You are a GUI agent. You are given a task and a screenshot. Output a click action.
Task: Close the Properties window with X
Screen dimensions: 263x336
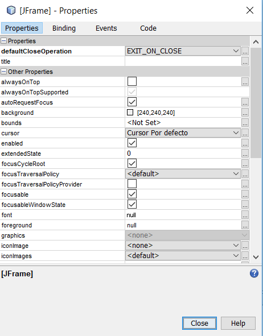point(250,10)
